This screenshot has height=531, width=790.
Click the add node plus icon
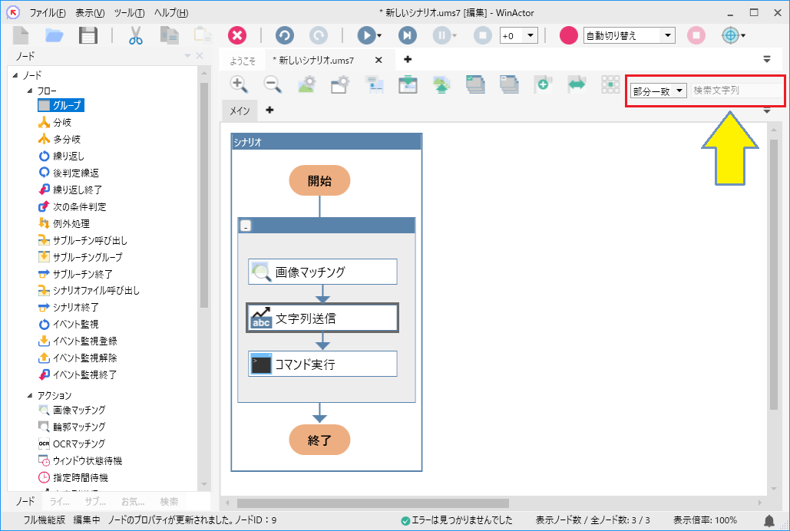tap(543, 84)
